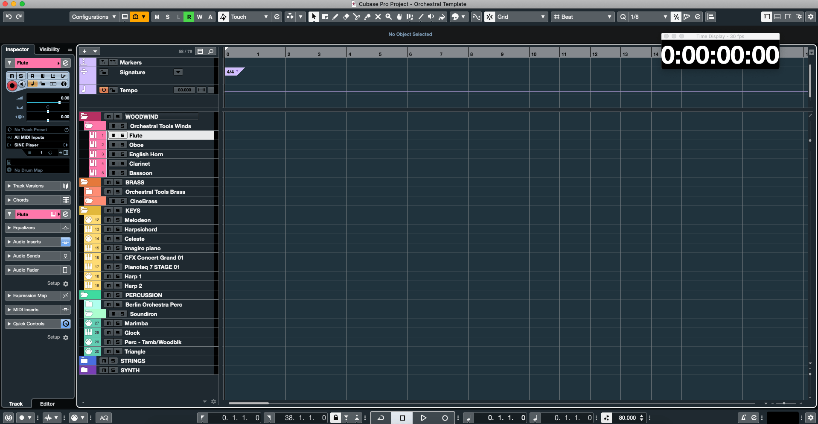Select the Split scissors tool
Screen dimensions: 818x424
click(x=357, y=17)
